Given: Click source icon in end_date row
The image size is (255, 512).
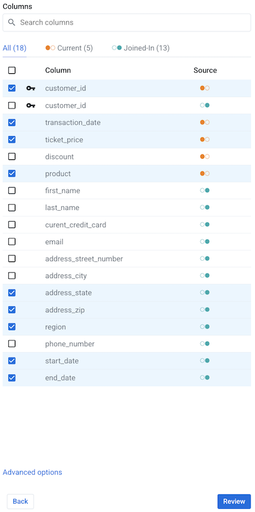Looking at the screenshot, I should (205, 378).
